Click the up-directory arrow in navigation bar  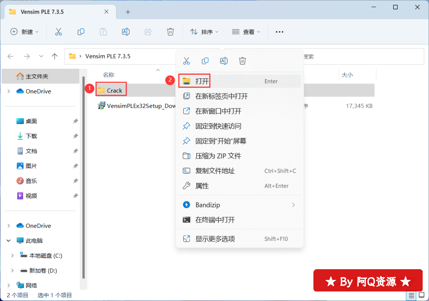[55, 56]
